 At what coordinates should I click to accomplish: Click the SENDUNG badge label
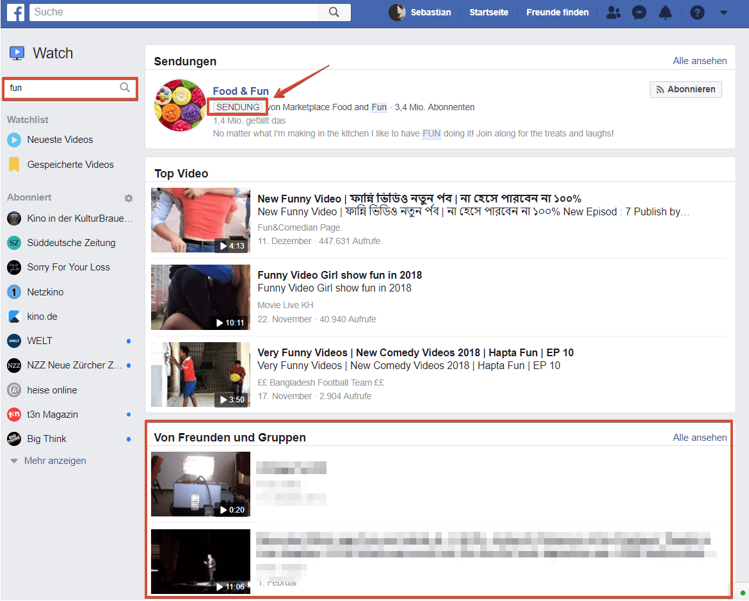[x=238, y=107]
